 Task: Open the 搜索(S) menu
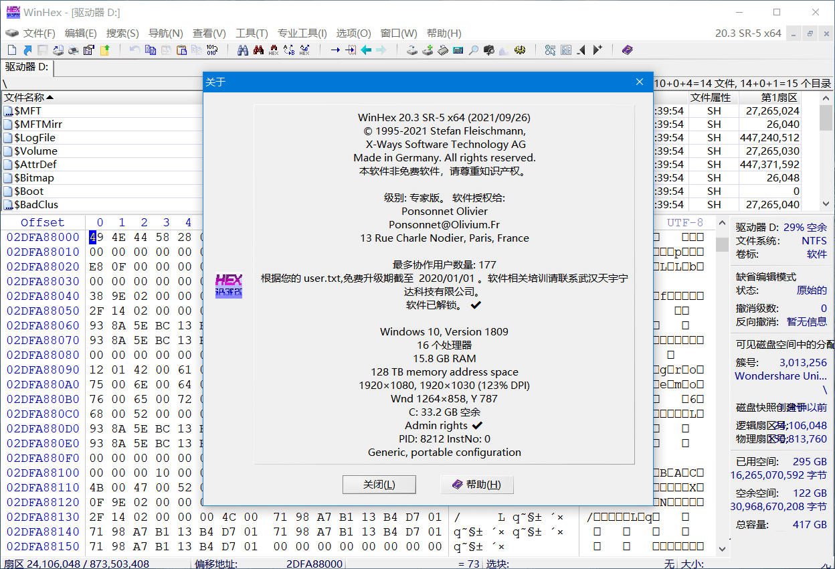pyautogui.click(x=122, y=33)
